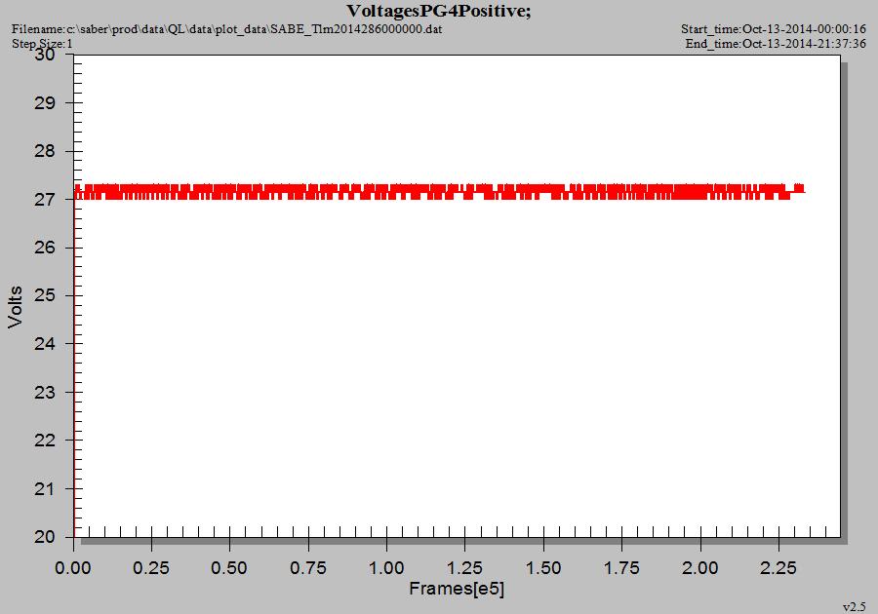Click x-axis tick label 0.75
This screenshot has width=878, height=614.
pyautogui.click(x=308, y=568)
